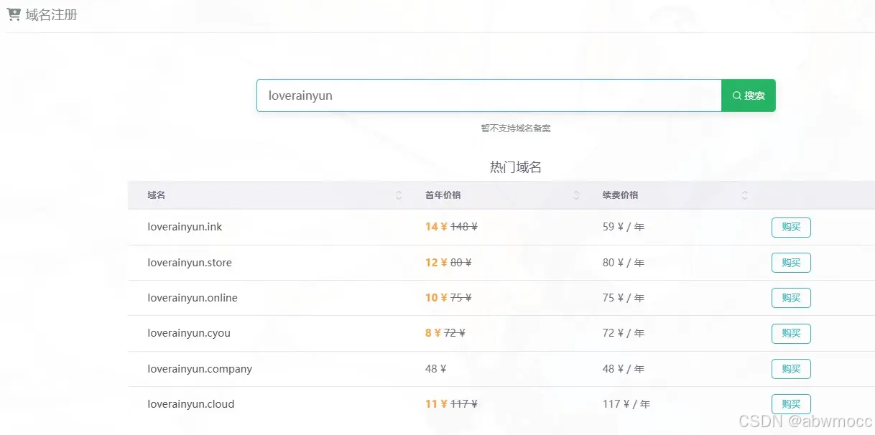Image resolution: width=875 pixels, height=435 pixels.
Task: Buy loverainyun.company with its 购买 button
Action: click(x=791, y=369)
